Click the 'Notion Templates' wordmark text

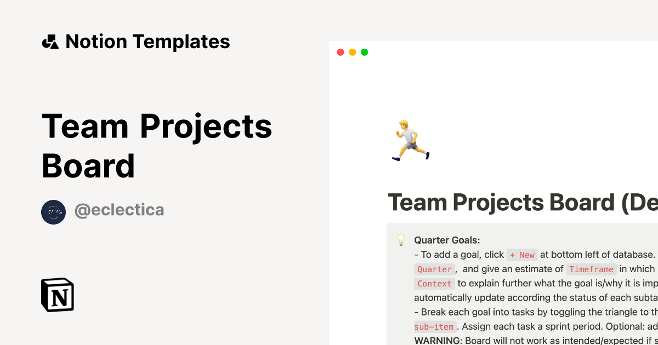[x=148, y=41]
